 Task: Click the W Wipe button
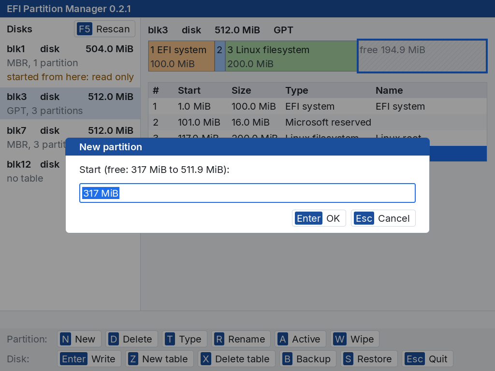pyautogui.click(x=355, y=339)
